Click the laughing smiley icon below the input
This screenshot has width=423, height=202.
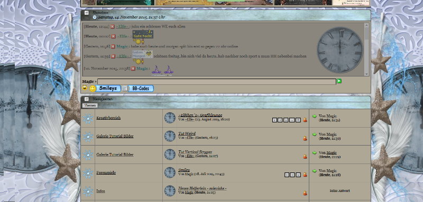(85, 88)
